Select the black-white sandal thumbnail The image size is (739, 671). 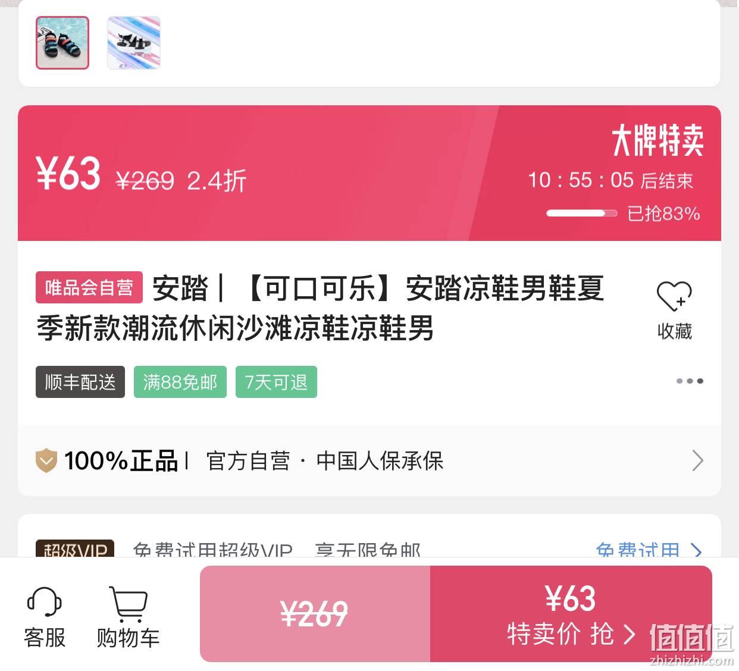[134, 43]
